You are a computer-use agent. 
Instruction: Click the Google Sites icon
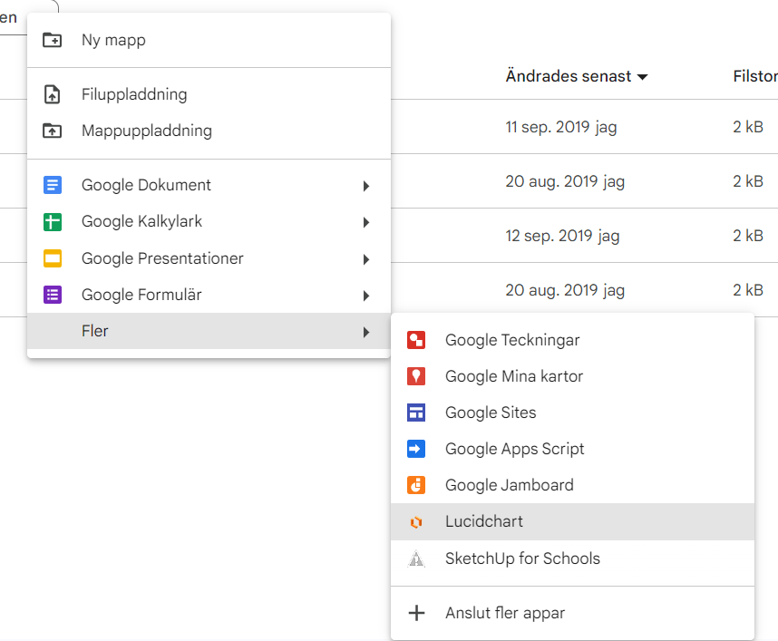[416, 413]
